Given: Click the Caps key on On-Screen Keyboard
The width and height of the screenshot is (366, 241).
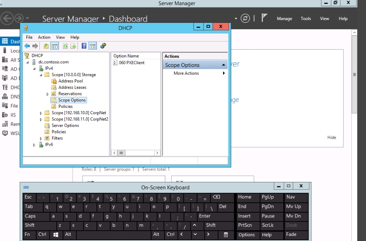Looking at the screenshot, I should pyautogui.click(x=36, y=216).
